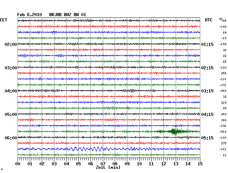Click minute 00 on time axis
Viewport: 228px width, 173px height.
(x=18, y=164)
